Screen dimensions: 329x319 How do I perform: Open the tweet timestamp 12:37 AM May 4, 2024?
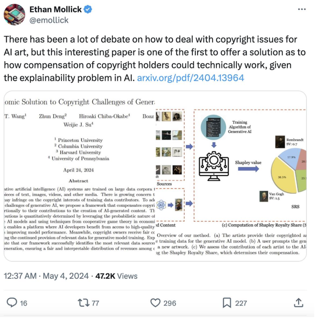46,276
